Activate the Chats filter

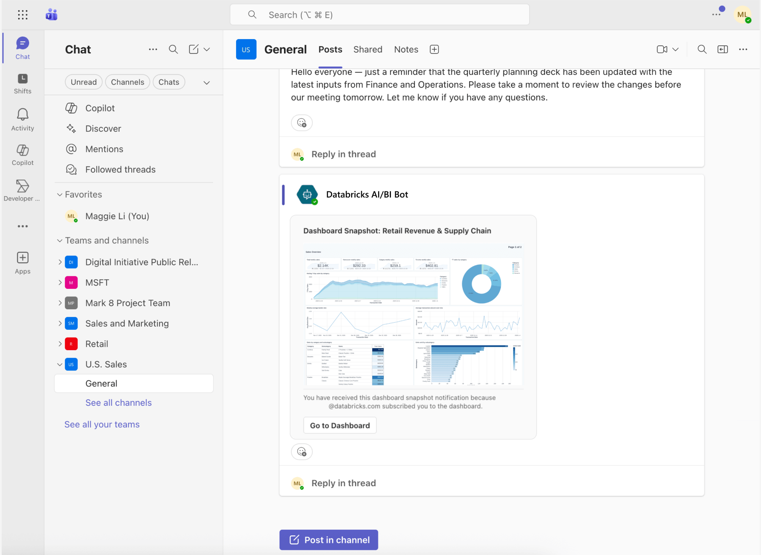tap(169, 82)
